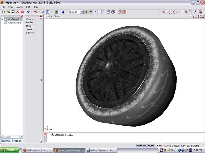Toggle the Y axis lock
The width and height of the screenshot is (205, 153).
pyautogui.click(x=91, y=12)
